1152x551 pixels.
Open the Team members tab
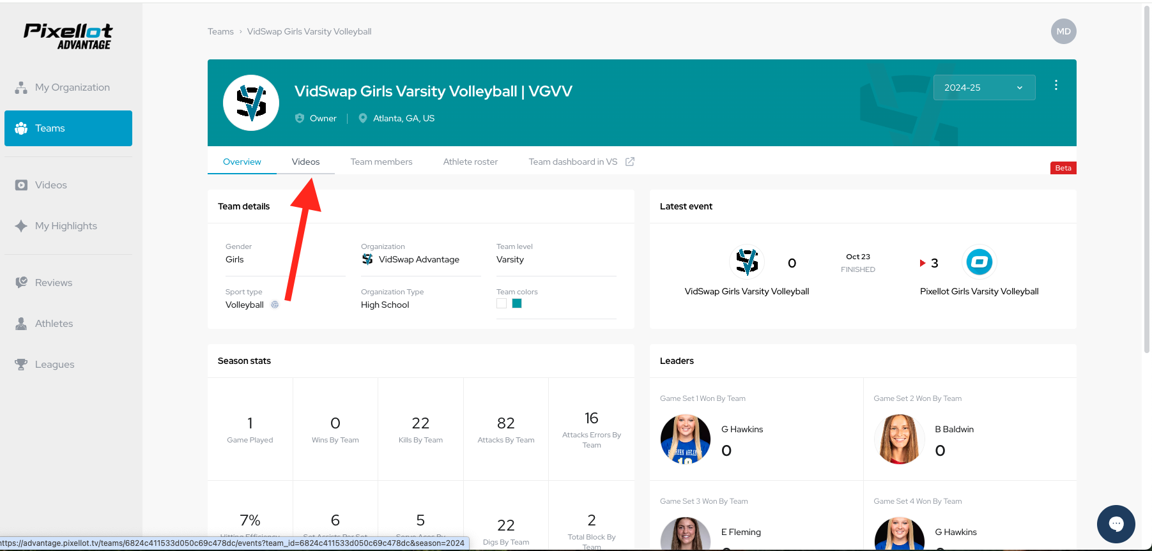pos(381,162)
